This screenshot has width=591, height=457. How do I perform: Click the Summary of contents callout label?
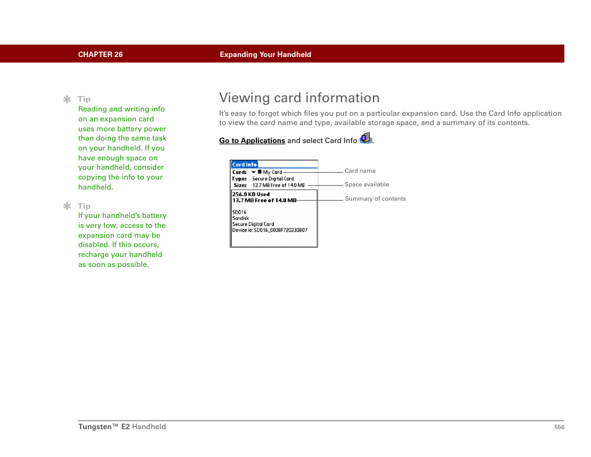pos(375,199)
